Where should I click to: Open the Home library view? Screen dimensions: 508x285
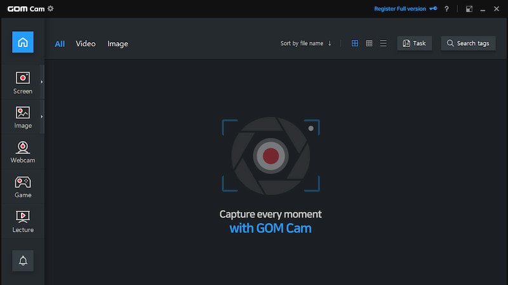pyautogui.click(x=23, y=42)
